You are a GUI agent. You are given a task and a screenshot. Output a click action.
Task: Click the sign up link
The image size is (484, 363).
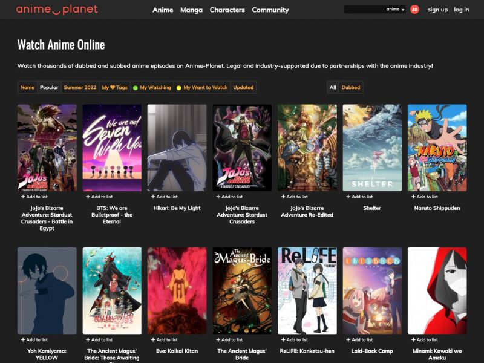[437, 10]
